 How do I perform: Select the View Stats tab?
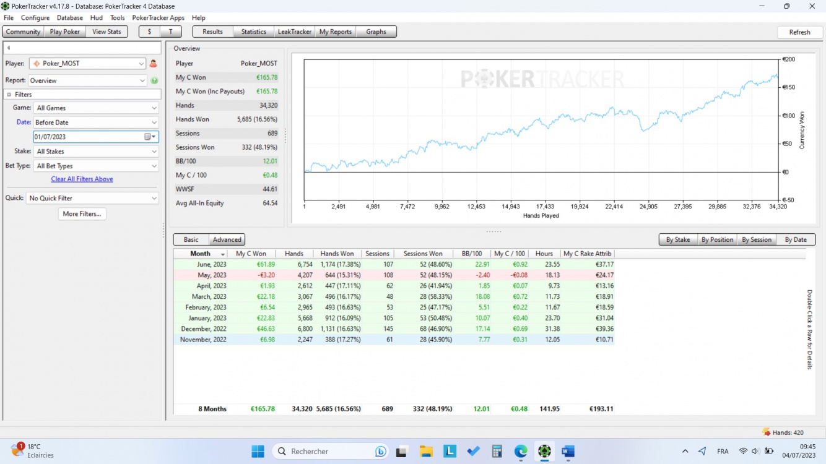(x=107, y=32)
